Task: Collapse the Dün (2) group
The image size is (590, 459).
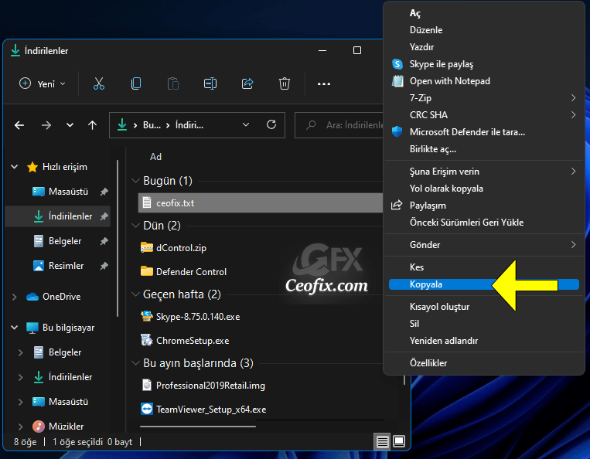Action: pyautogui.click(x=135, y=226)
